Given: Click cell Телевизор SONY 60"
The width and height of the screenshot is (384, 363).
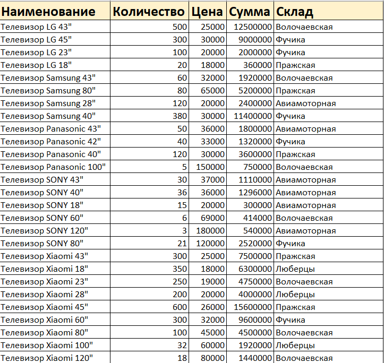Looking at the screenshot, I should click(x=55, y=218).
